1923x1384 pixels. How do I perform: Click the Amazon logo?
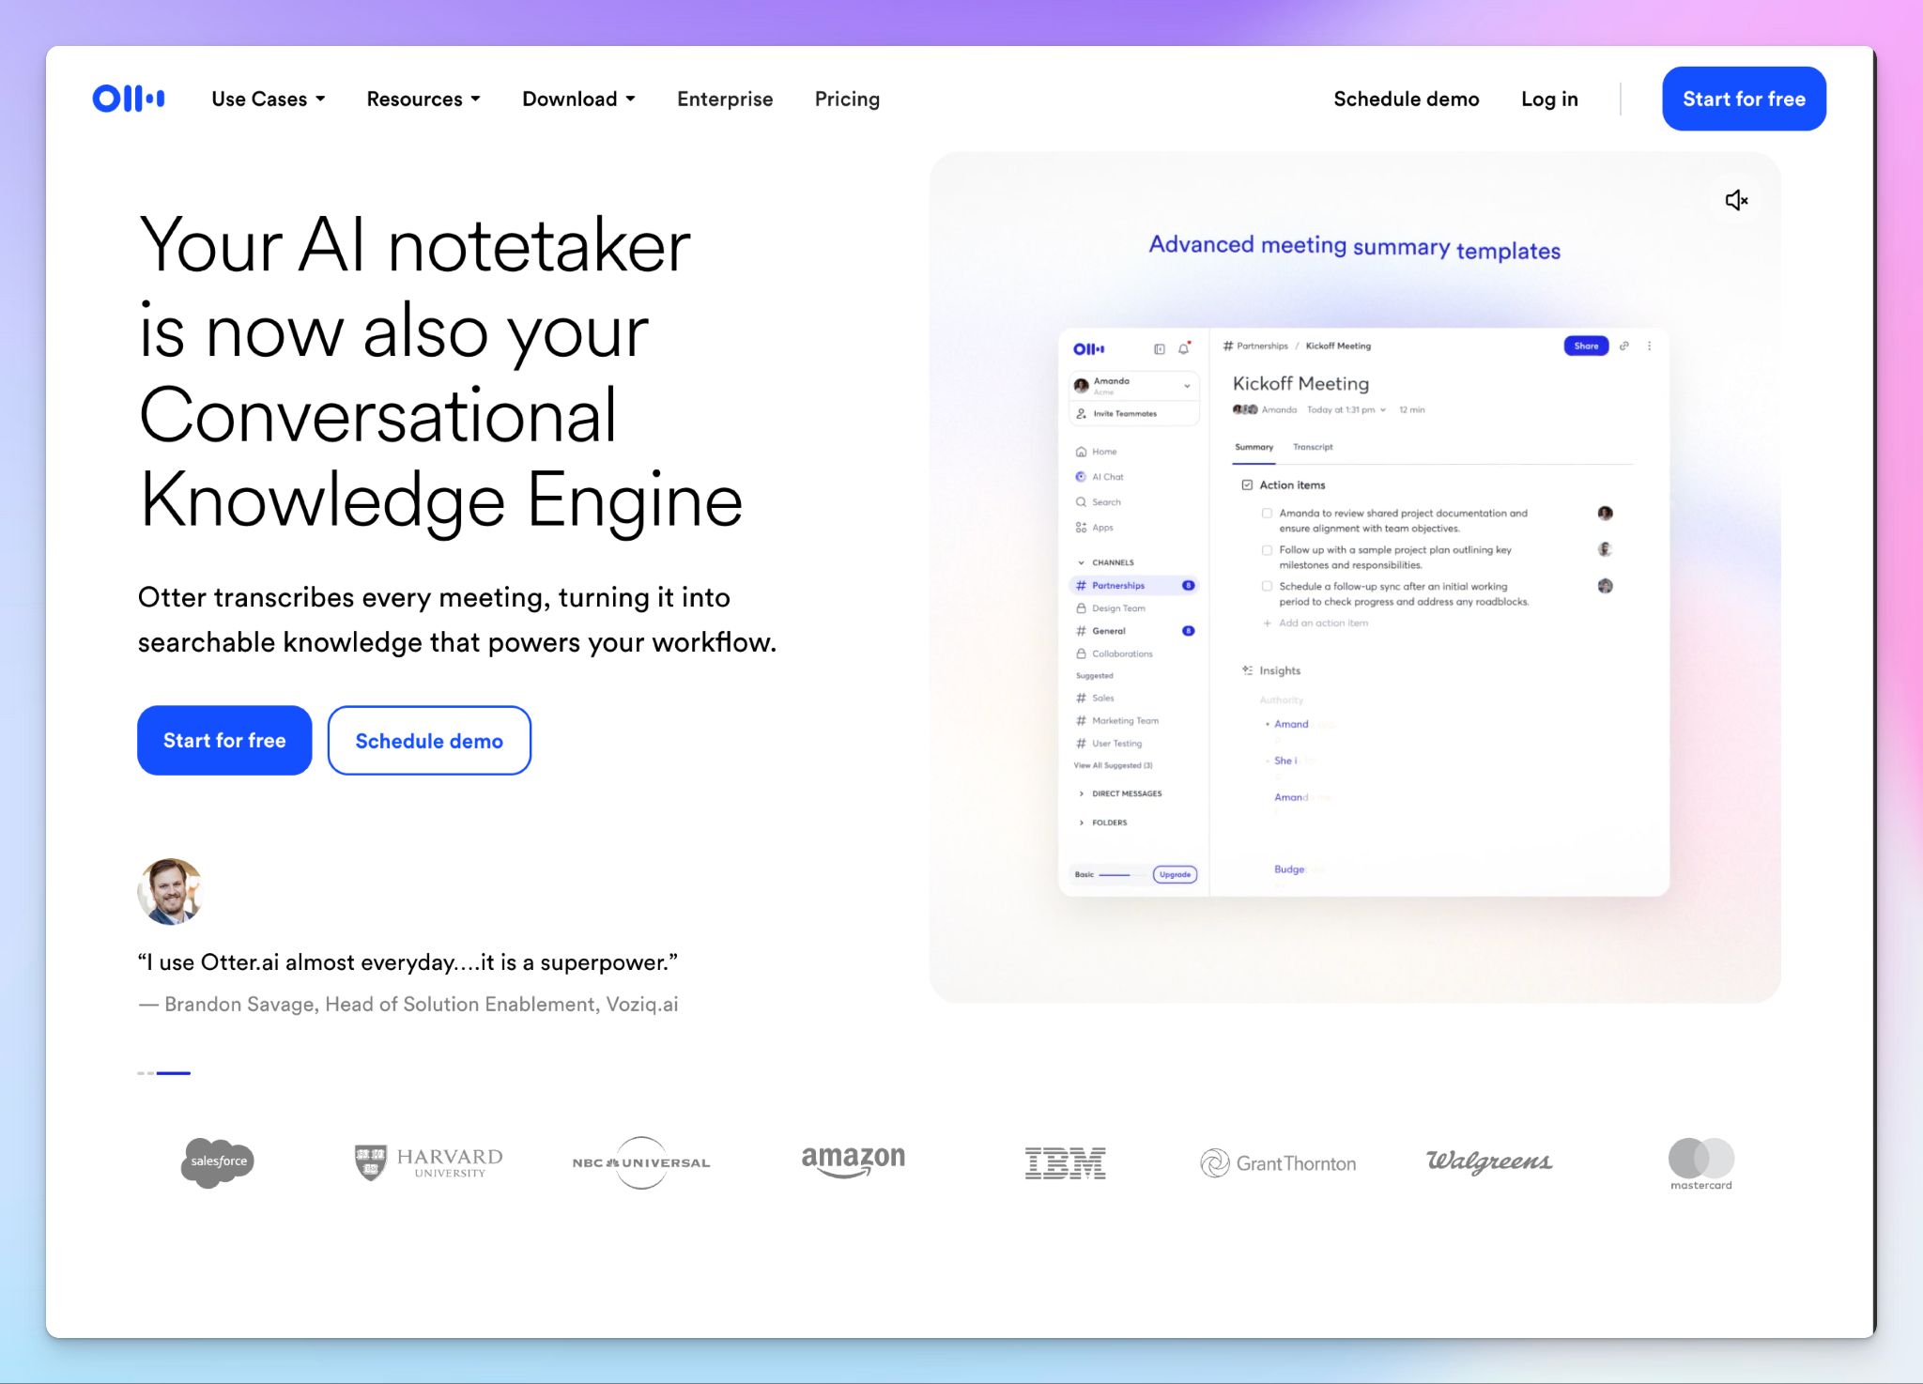click(x=853, y=1161)
